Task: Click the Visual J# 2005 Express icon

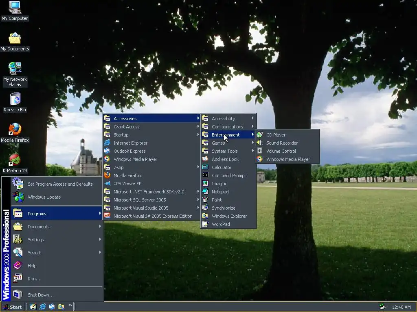Action: point(107,216)
